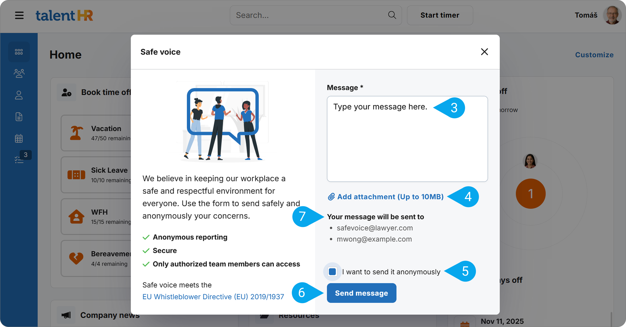This screenshot has height=327, width=626.
Task: Click the Send message button
Action: pyautogui.click(x=361, y=293)
